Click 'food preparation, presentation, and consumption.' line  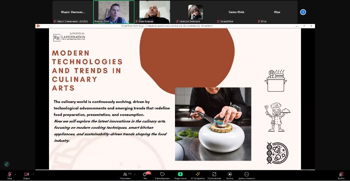(x=99, y=115)
